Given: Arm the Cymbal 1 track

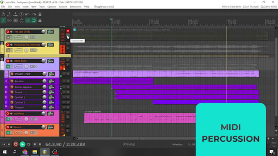Looking at the screenshot, I should point(12,97).
